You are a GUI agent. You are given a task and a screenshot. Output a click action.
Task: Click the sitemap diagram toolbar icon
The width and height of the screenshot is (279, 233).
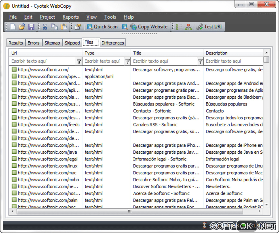tap(188, 27)
